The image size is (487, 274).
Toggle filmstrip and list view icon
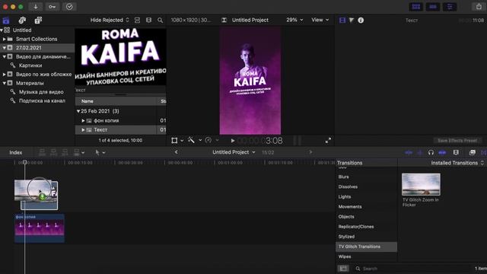pos(149,21)
